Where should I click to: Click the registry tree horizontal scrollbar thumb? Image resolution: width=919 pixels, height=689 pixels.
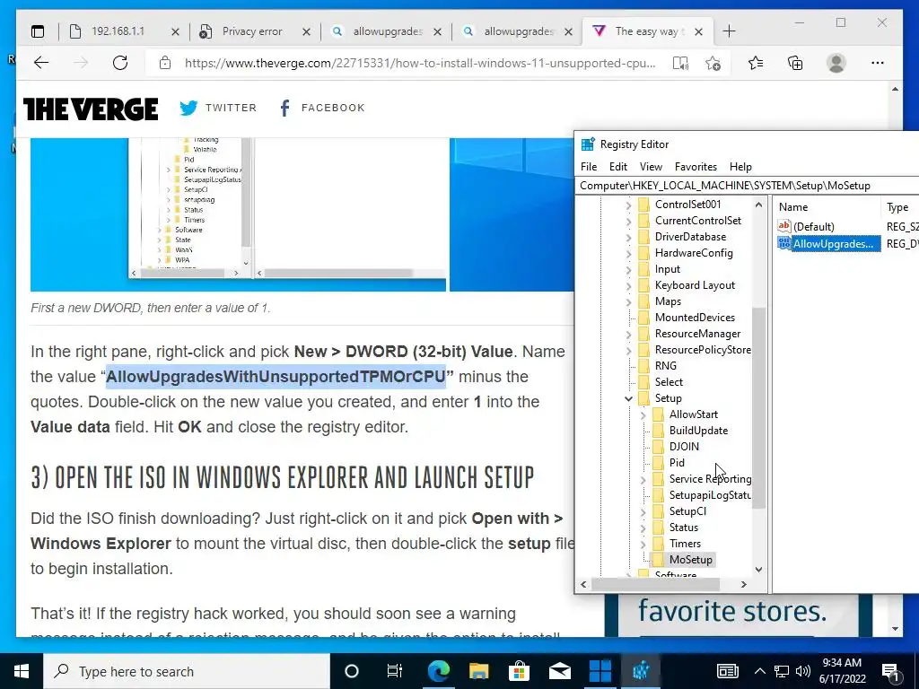(x=655, y=584)
